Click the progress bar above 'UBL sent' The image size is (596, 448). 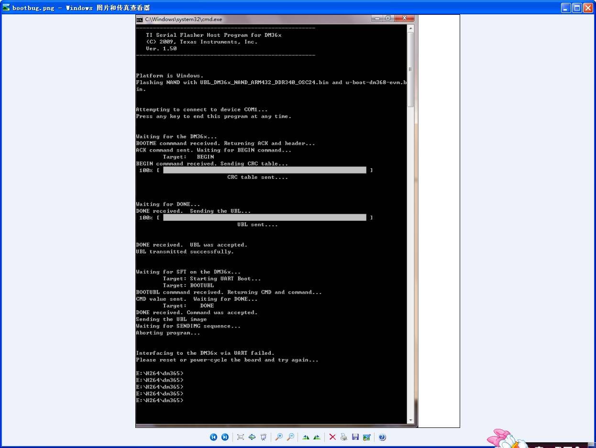pyautogui.click(x=265, y=218)
